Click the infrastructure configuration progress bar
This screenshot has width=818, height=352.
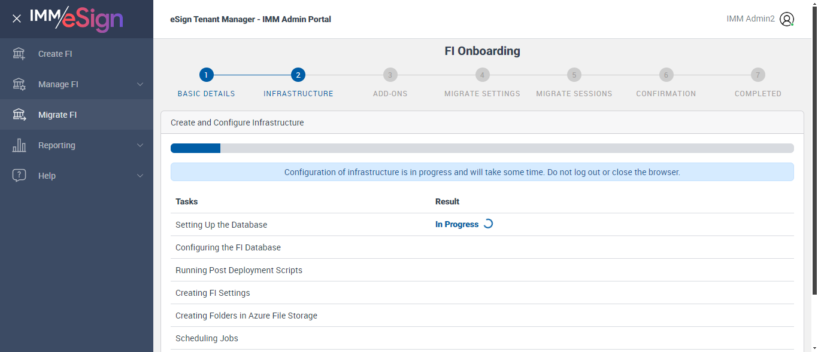click(482, 148)
